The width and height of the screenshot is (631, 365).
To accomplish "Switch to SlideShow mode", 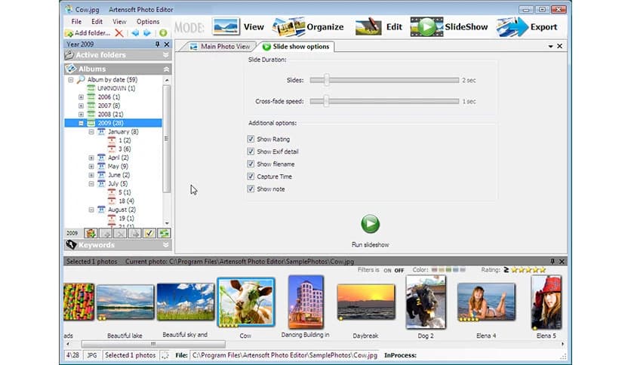I will 449,27.
